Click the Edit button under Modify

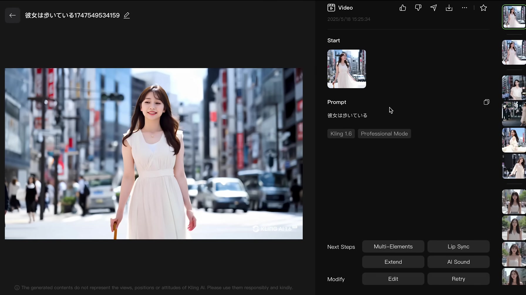(x=393, y=279)
